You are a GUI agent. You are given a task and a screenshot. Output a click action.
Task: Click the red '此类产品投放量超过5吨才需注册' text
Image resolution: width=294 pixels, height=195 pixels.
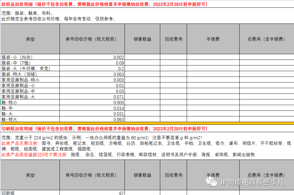coord(34,155)
